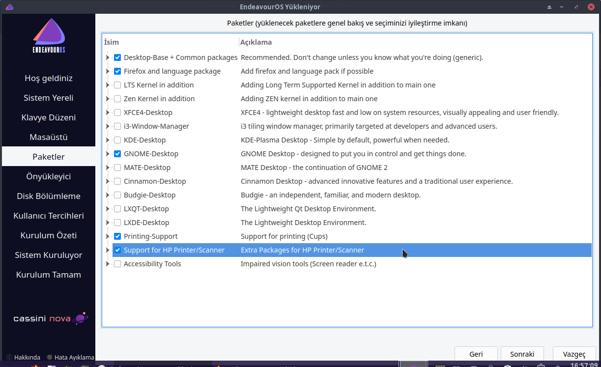Go to the Önyükleyici step
The height and width of the screenshot is (367, 601).
49,176
